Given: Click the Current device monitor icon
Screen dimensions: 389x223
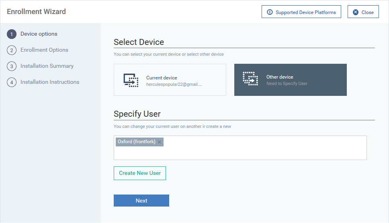Looking at the screenshot, I should point(131,80).
